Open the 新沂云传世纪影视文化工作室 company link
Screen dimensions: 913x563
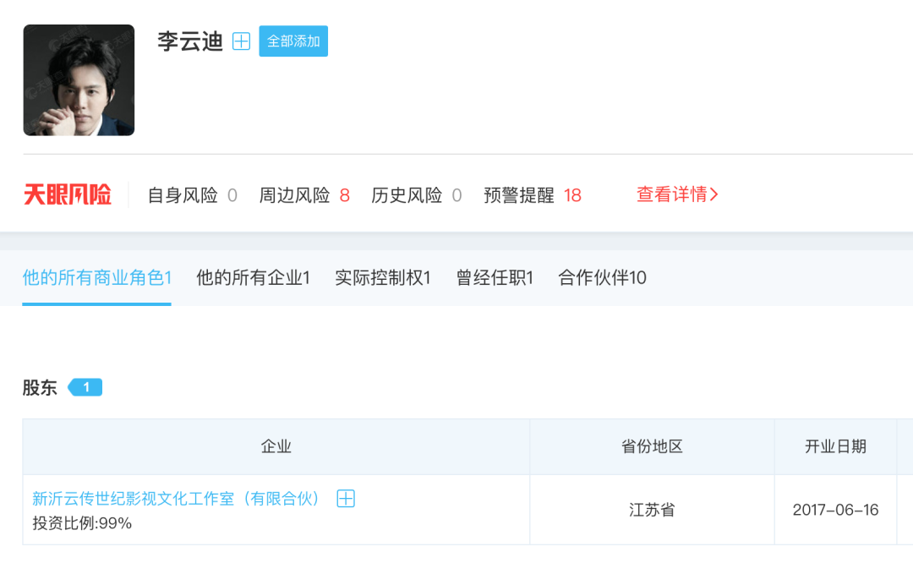[x=177, y=499]
